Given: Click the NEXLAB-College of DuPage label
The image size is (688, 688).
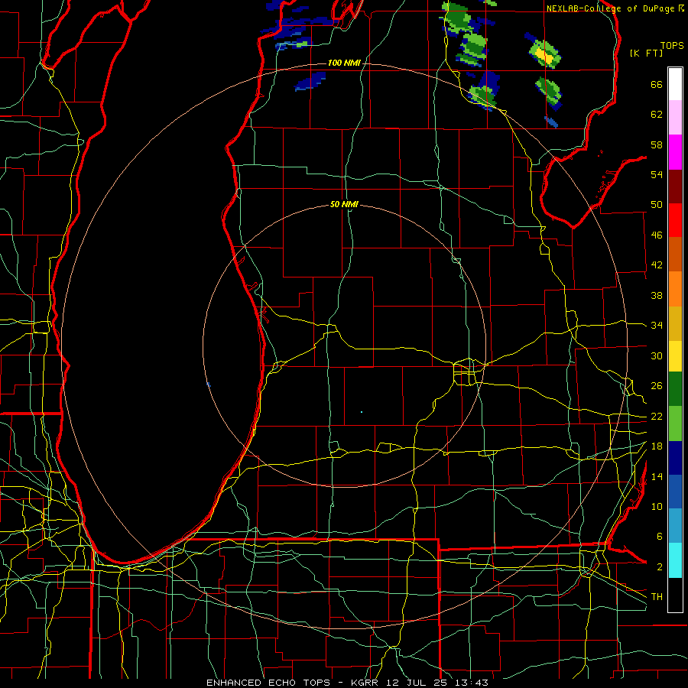Looking at the screenshot, I should (x=610, y=8).
